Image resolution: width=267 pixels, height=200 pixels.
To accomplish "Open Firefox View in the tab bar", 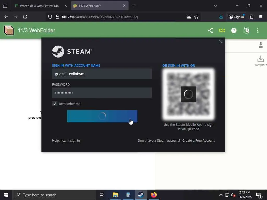I will point(5,6).
